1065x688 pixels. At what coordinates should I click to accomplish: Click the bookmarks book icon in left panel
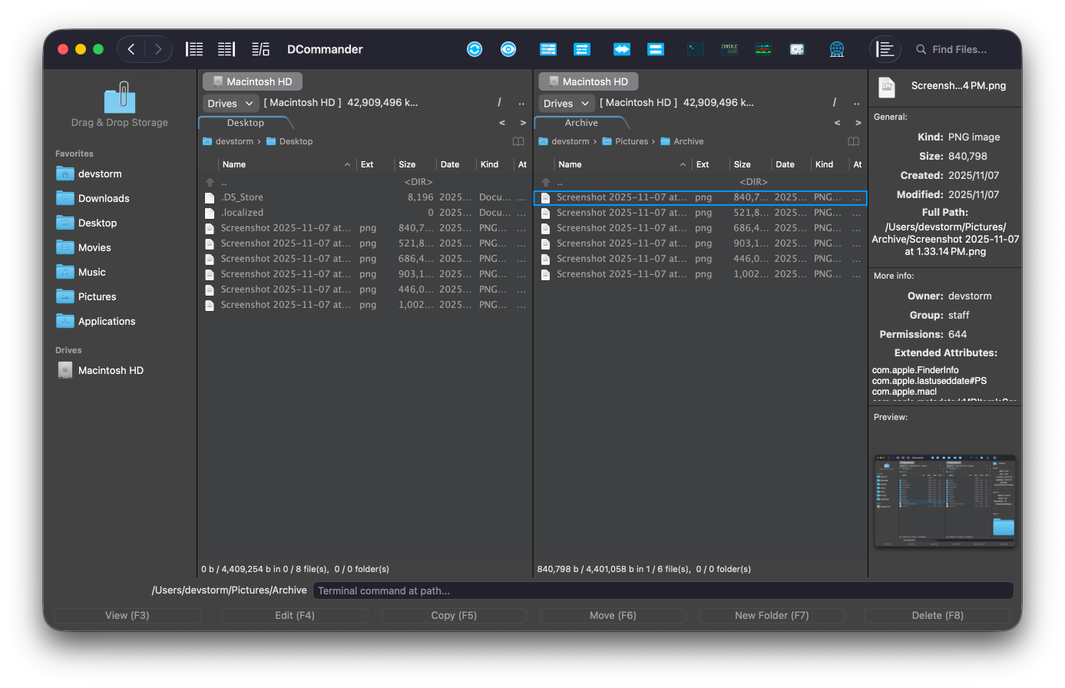point(518,141)
